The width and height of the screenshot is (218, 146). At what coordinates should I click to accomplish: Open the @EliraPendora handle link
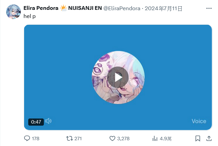point(122,8)
